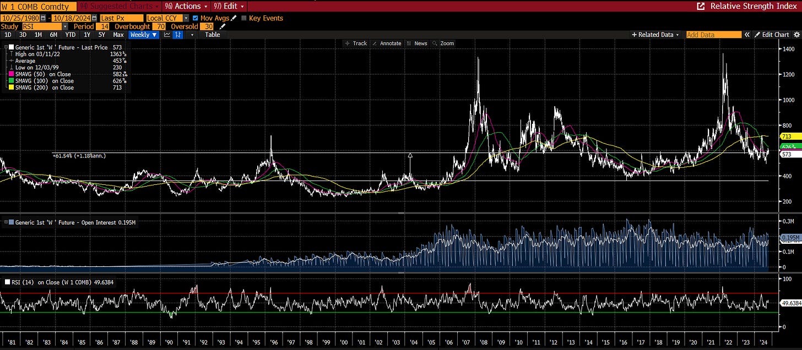Click the magenta SMAVG (50) swatch
The height and width of the screenshot is (350, 802).
[x=12, y=74]
